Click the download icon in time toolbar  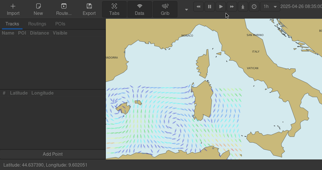pos(243,7)
